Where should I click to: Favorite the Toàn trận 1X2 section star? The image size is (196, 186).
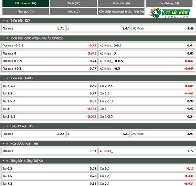coord(7,21)
